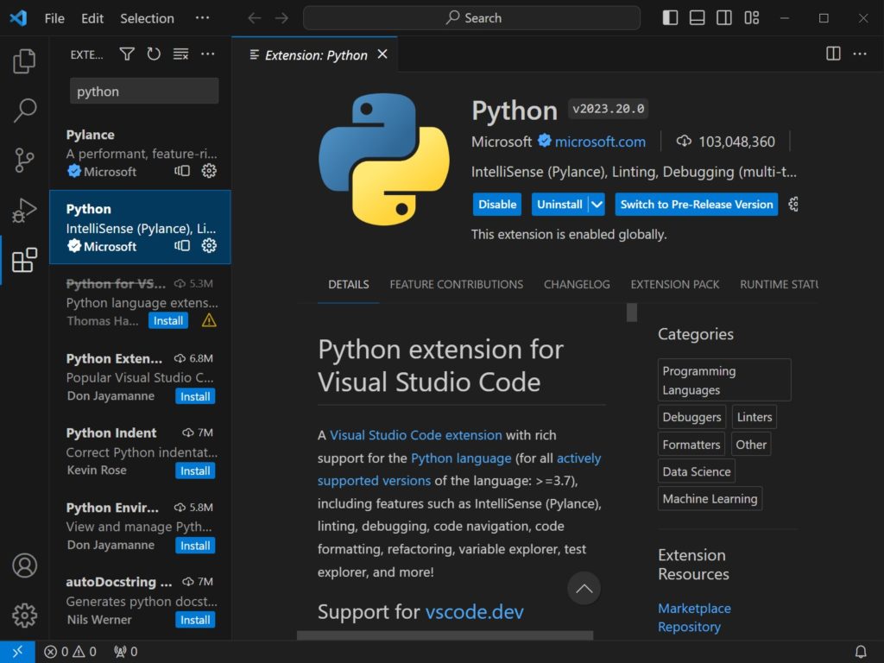Viewport: 884px width, 663px height.
Task: Install the autoDocstring extension
Action: 195,620
